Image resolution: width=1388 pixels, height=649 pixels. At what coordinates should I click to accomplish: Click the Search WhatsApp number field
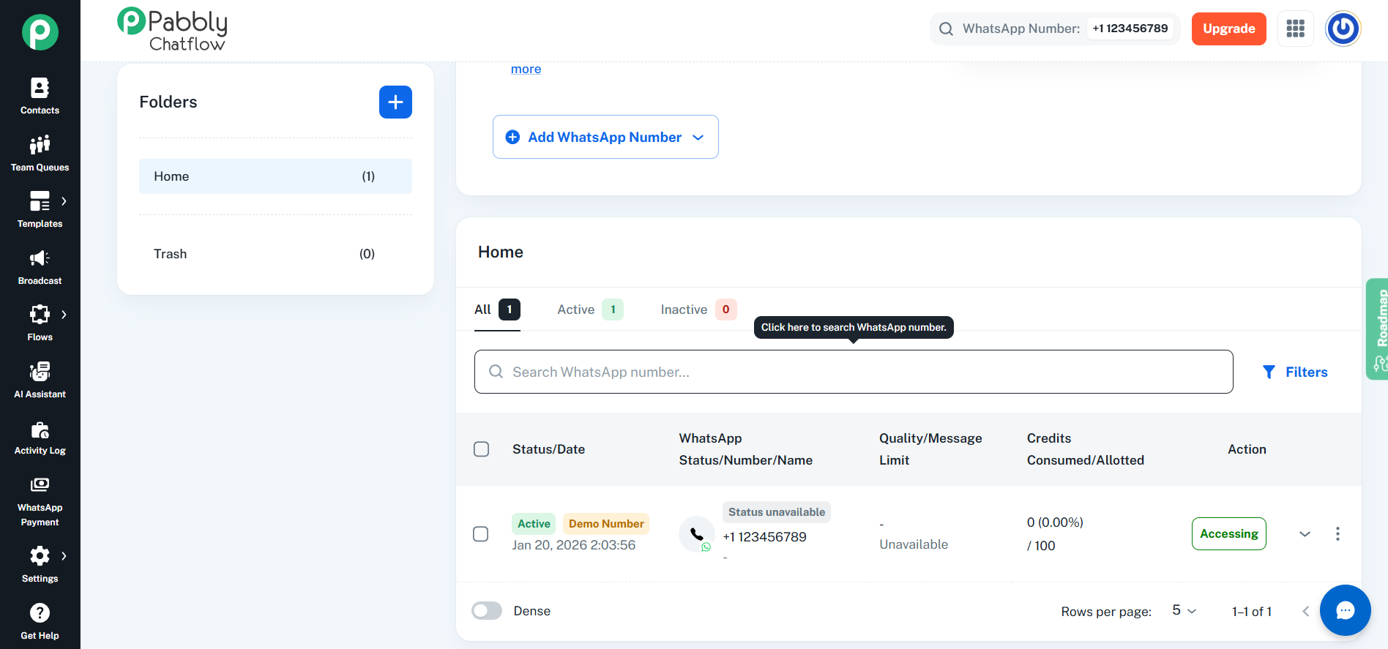853,372
